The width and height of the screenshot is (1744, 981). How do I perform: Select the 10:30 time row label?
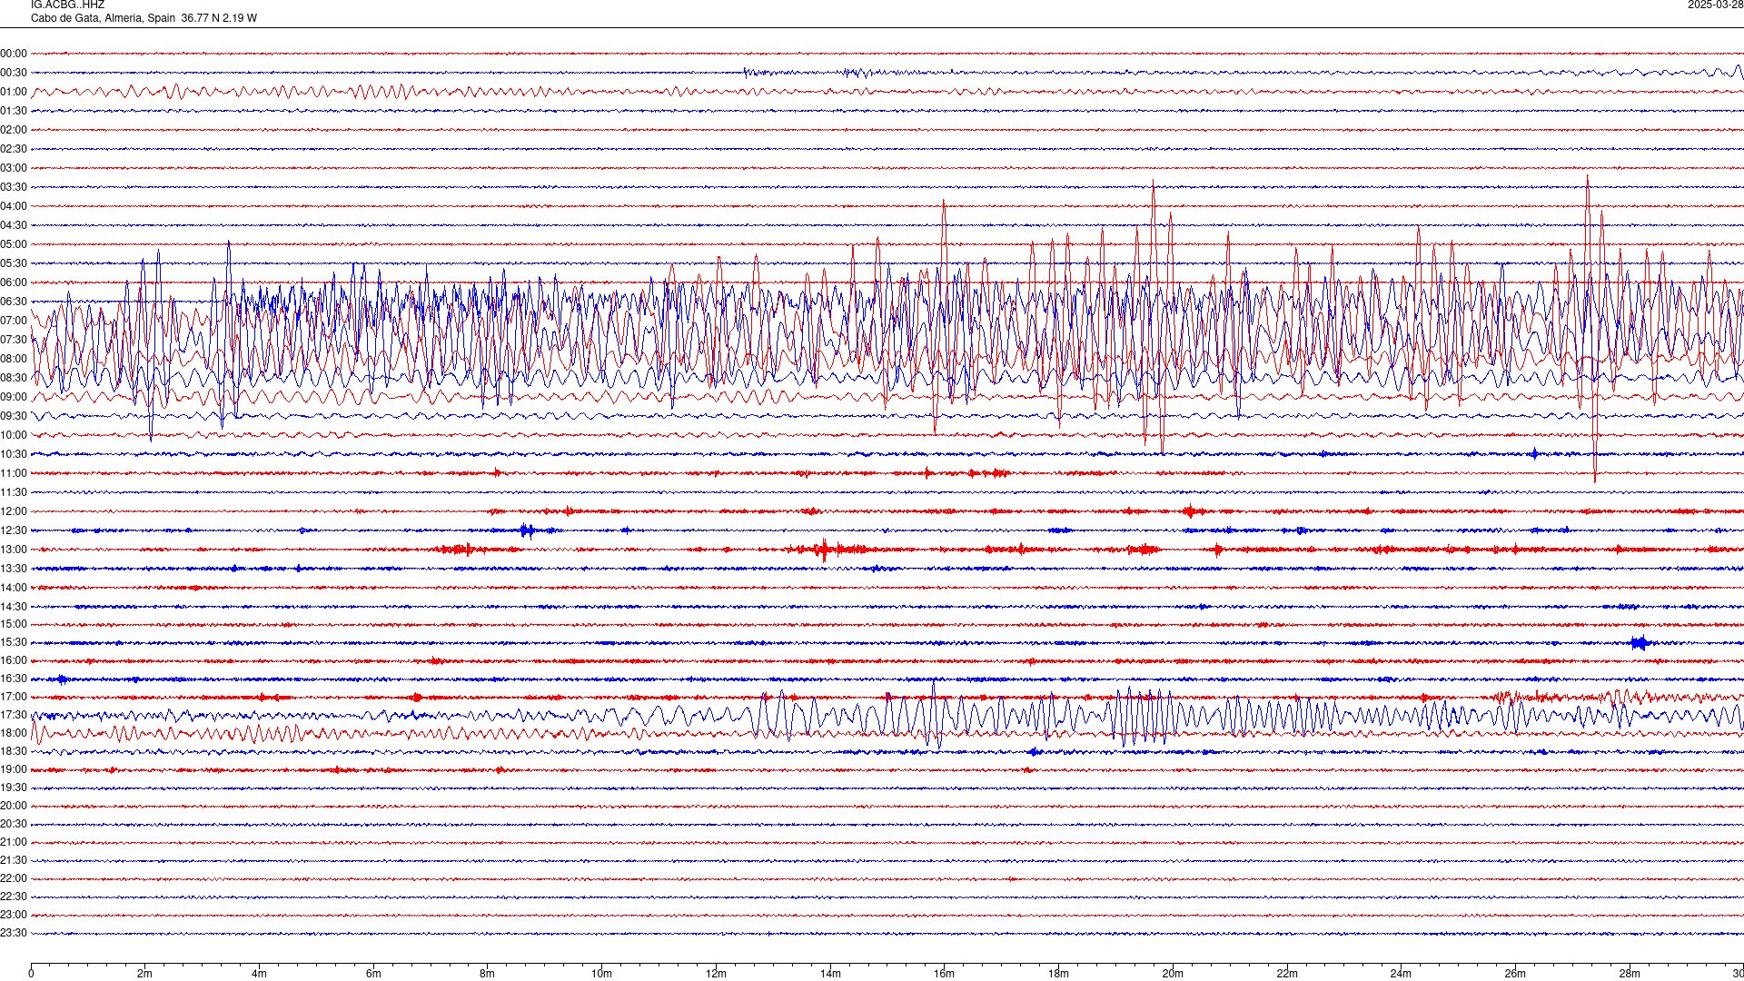coord(14,454)
